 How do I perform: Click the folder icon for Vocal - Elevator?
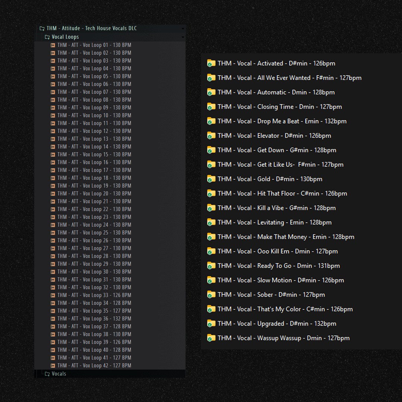(211, 136)
